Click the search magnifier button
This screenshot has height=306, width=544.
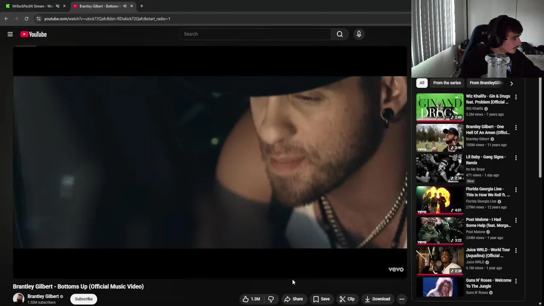(340, 34)
